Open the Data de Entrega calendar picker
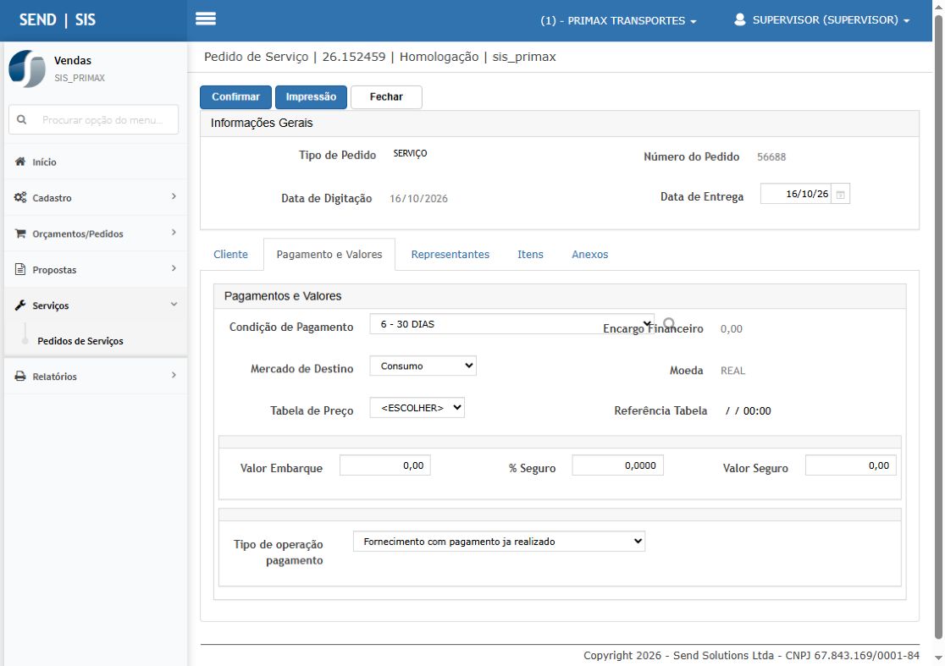 coord(840,194)
